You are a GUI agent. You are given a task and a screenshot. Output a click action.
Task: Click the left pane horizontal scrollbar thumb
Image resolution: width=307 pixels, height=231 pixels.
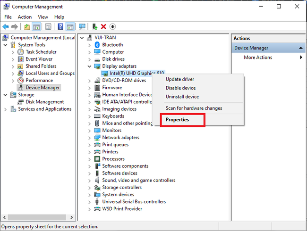[37, 217]
